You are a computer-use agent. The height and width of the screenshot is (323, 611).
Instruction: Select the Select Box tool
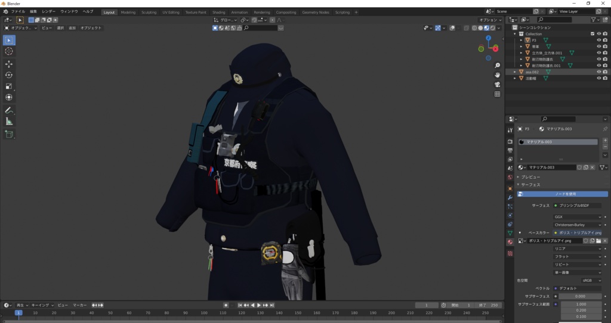pyautogui.click(x=9, y=40)
